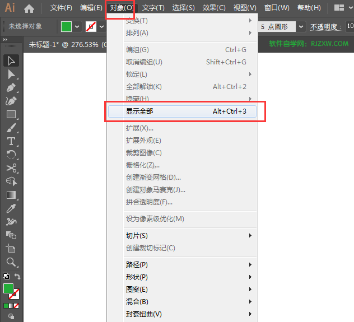Set color mode to solid Color
The image size is (354, 322).
click(6, 306)
